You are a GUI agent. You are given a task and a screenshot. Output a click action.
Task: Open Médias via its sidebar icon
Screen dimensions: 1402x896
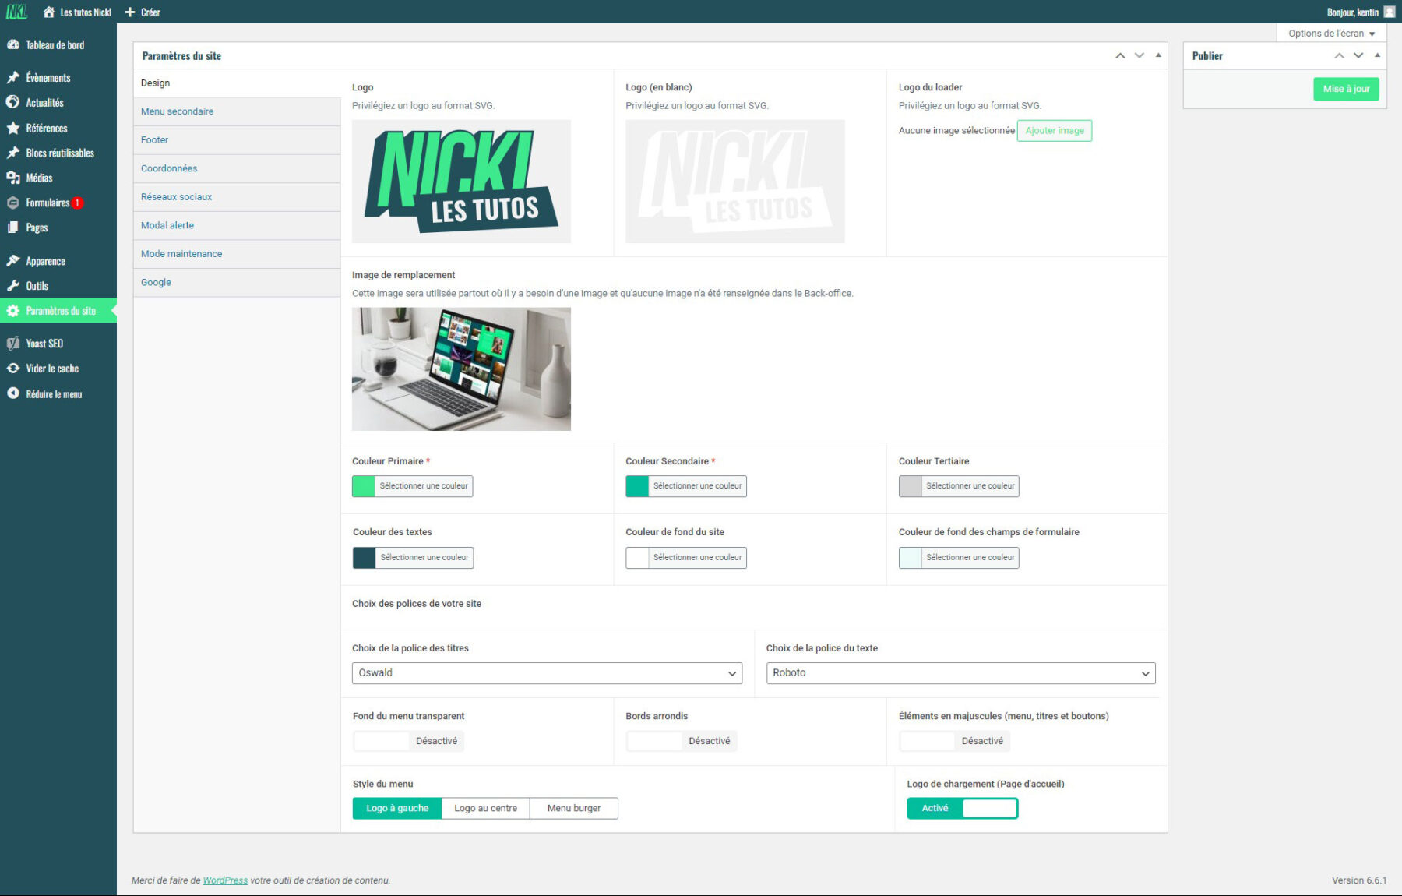pos(13,178)
